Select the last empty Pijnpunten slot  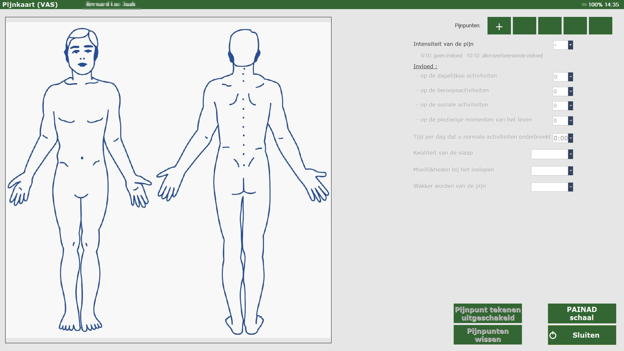pos(601,25)
